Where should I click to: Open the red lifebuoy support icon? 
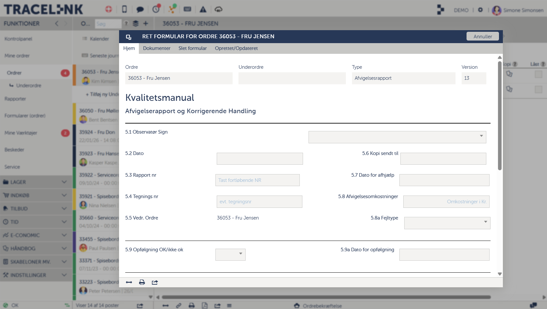point(109,9)
